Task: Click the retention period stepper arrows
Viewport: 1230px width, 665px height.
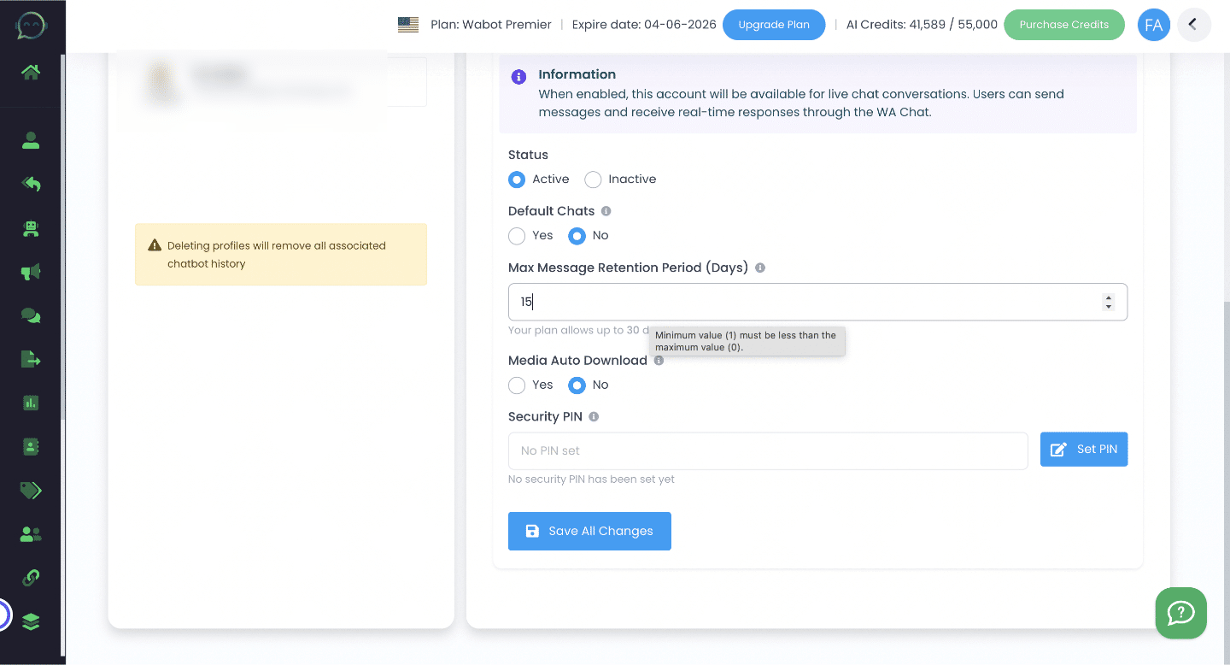Action: pos(1108,302)
